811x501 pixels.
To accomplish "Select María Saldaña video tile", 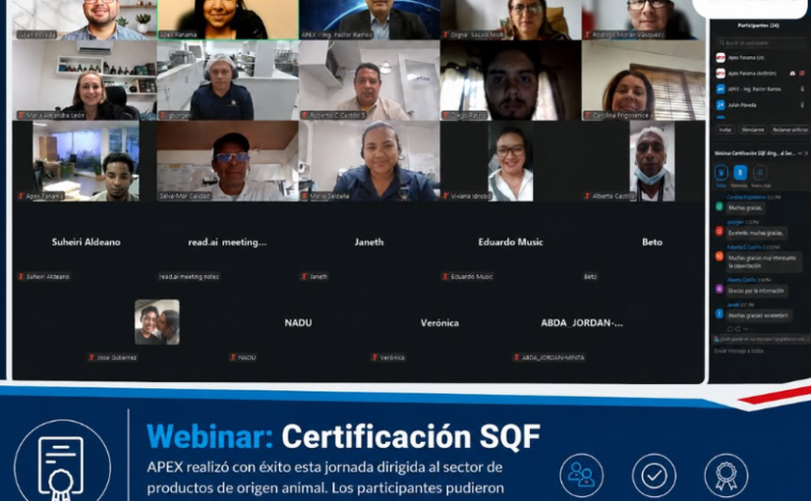I will (x=370, y=161).
